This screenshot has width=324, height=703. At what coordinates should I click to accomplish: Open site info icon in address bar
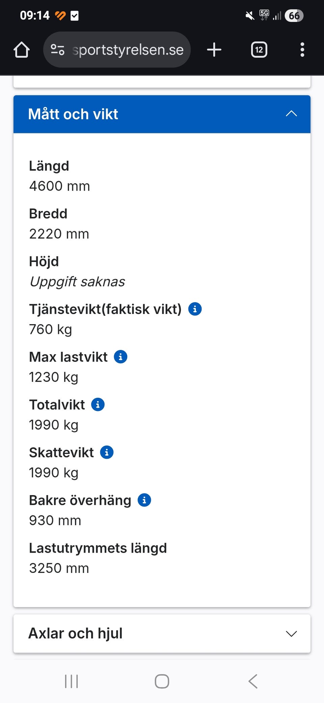pos(57,50)
